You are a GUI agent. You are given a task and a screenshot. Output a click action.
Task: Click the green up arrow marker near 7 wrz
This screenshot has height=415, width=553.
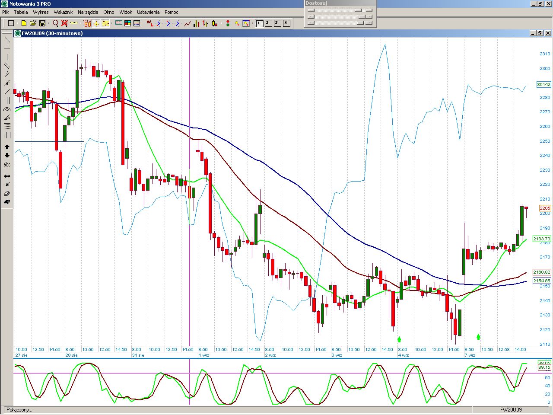[478, 336]
